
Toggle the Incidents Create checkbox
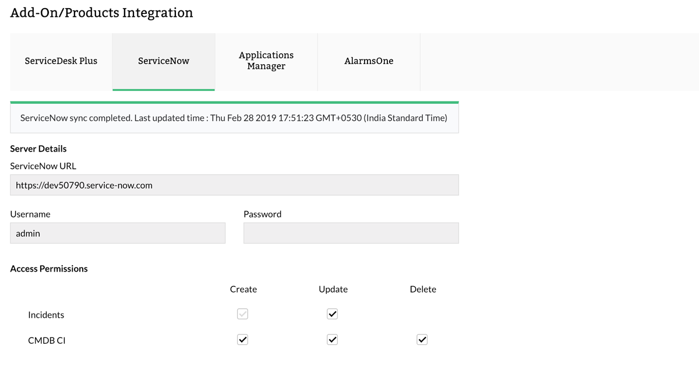click(243, 314)
